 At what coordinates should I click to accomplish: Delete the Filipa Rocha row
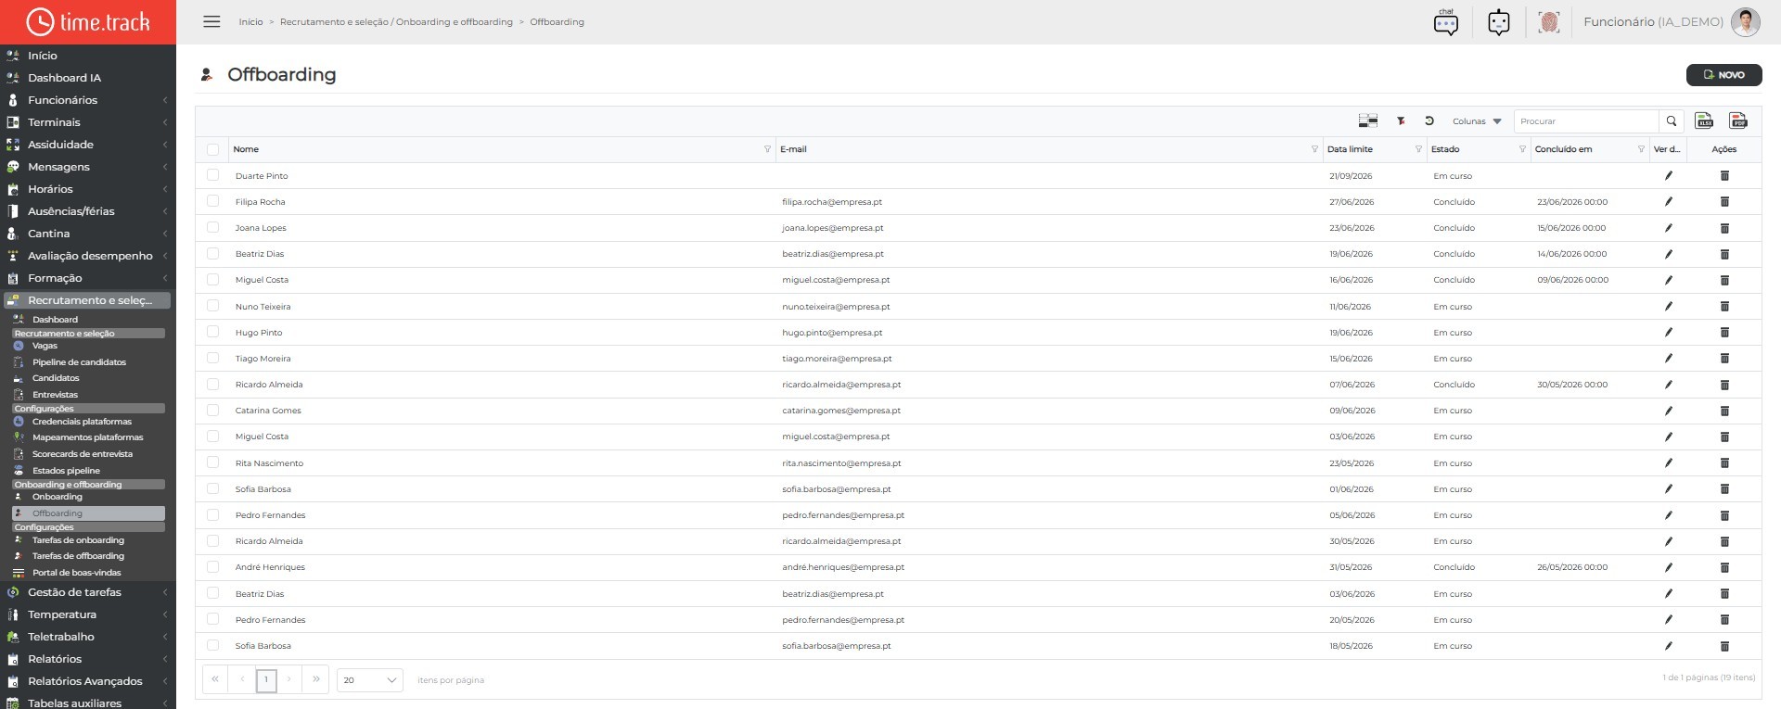[1724, 201]
